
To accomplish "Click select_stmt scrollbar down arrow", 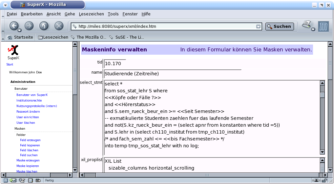I will coord(322,152).
